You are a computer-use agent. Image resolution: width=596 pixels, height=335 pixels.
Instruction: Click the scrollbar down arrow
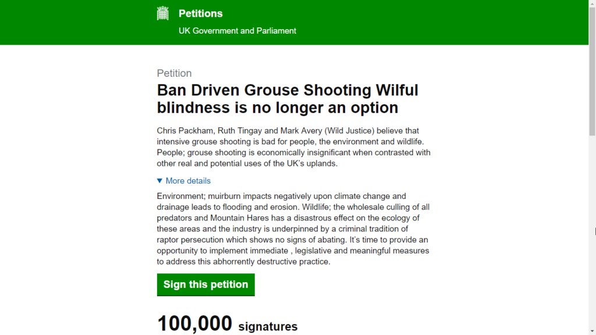[x=592, y=331]
